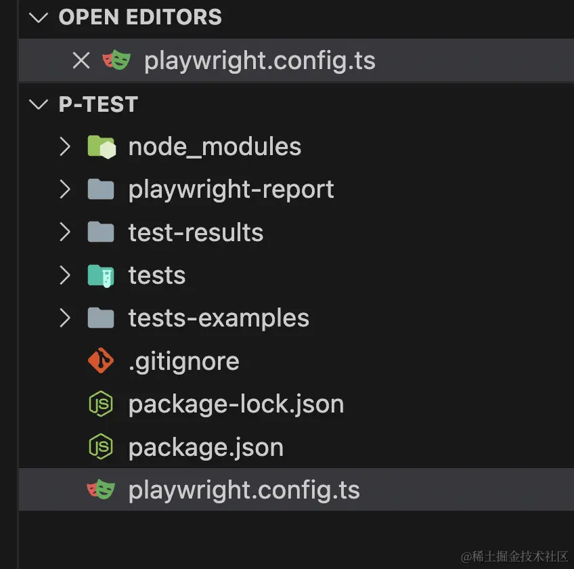Screen dimensions: 574x569
Task: Click the Node.js icon beside package-lock.json
Action: 101,404
